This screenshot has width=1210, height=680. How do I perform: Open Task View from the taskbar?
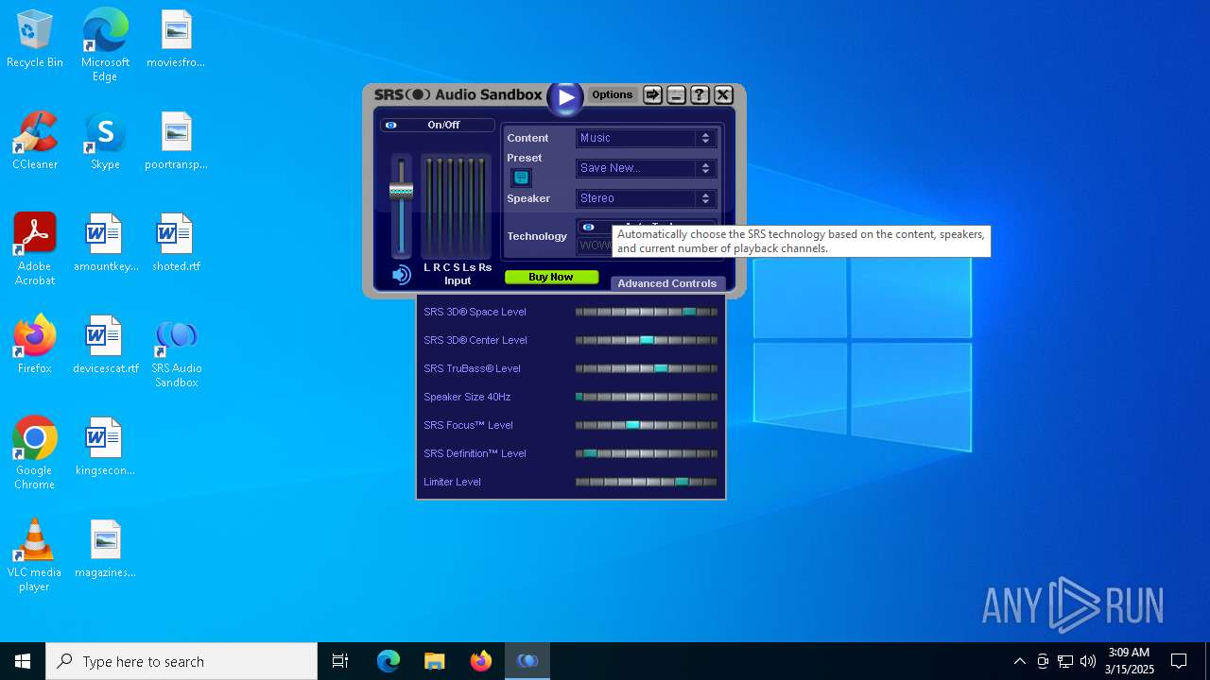(x=340, y=661)
